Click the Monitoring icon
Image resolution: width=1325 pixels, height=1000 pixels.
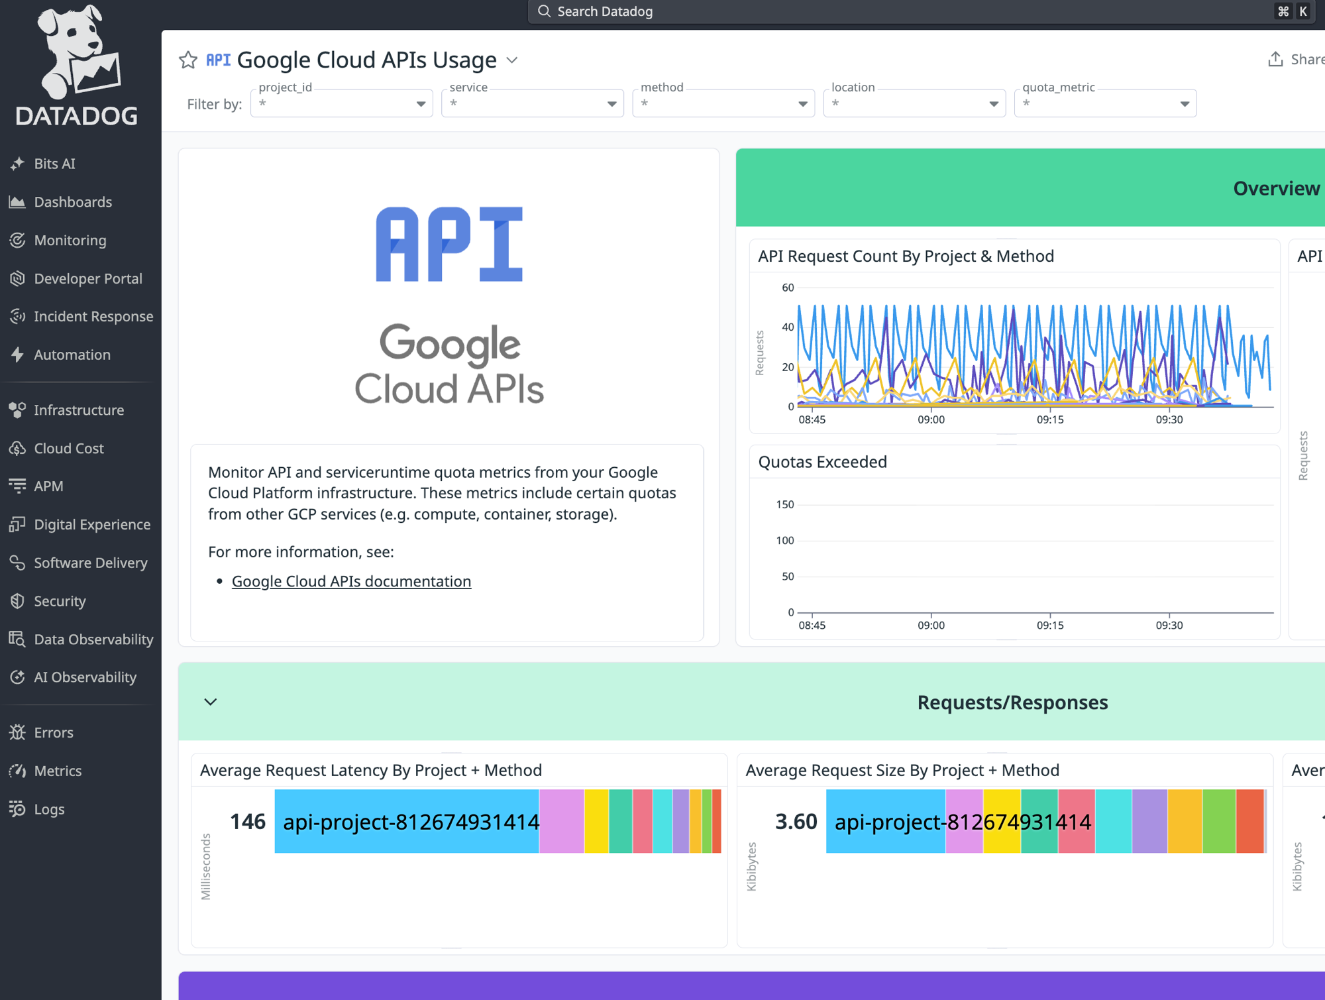[18, 241]
